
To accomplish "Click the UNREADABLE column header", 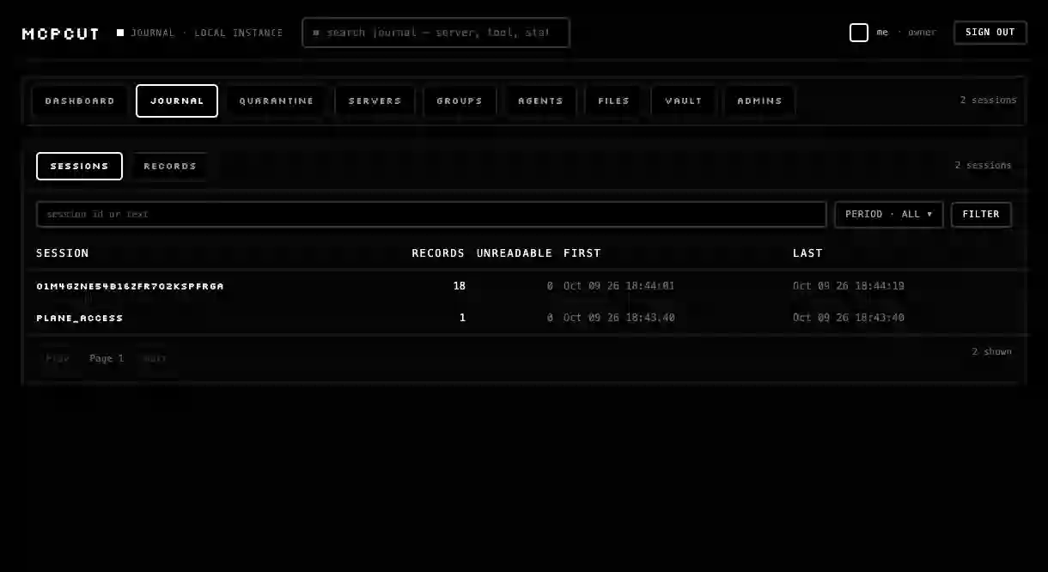I will click(515, 253).
